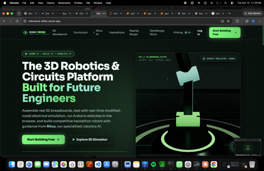
Task: Click the AVR8JS EMULATOR: 16MHz badge
Action: point(219,58)
